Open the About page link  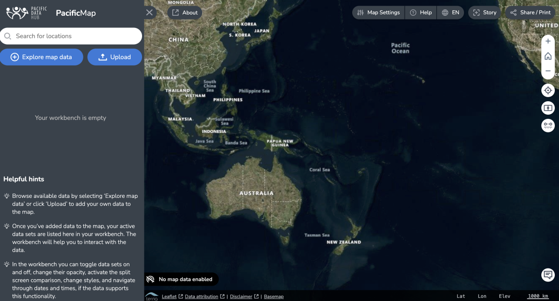coord(185,13)
